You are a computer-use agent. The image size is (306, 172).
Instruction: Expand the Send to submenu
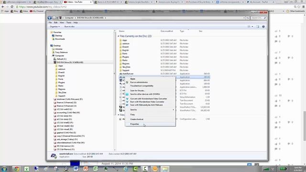150,110
